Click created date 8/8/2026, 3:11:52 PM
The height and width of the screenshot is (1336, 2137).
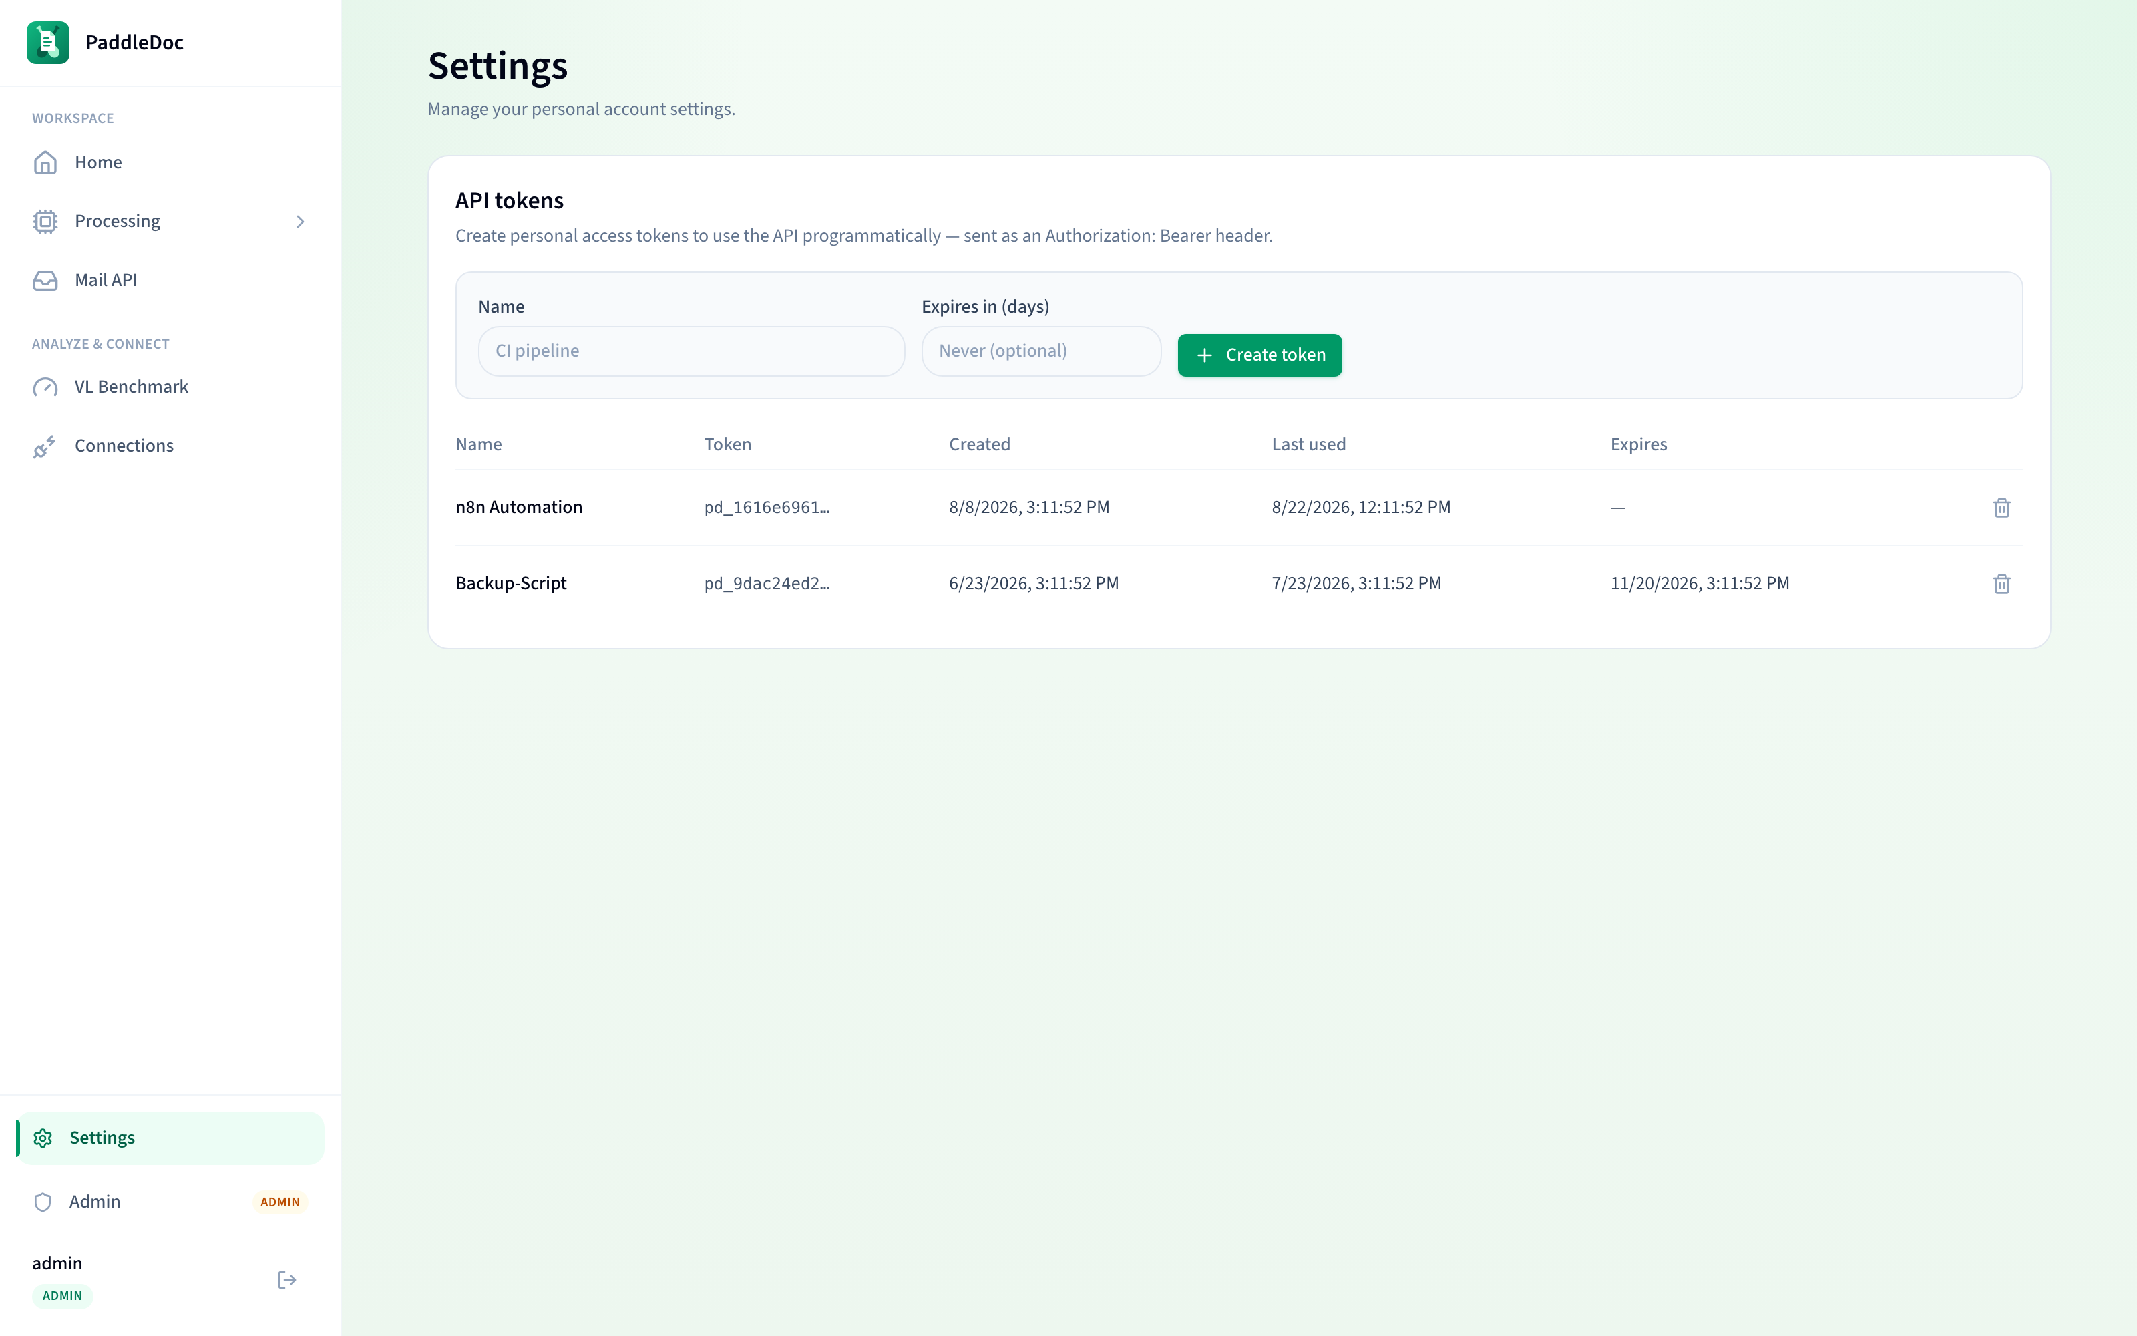pyautogui.click(x=1030, y=507)
